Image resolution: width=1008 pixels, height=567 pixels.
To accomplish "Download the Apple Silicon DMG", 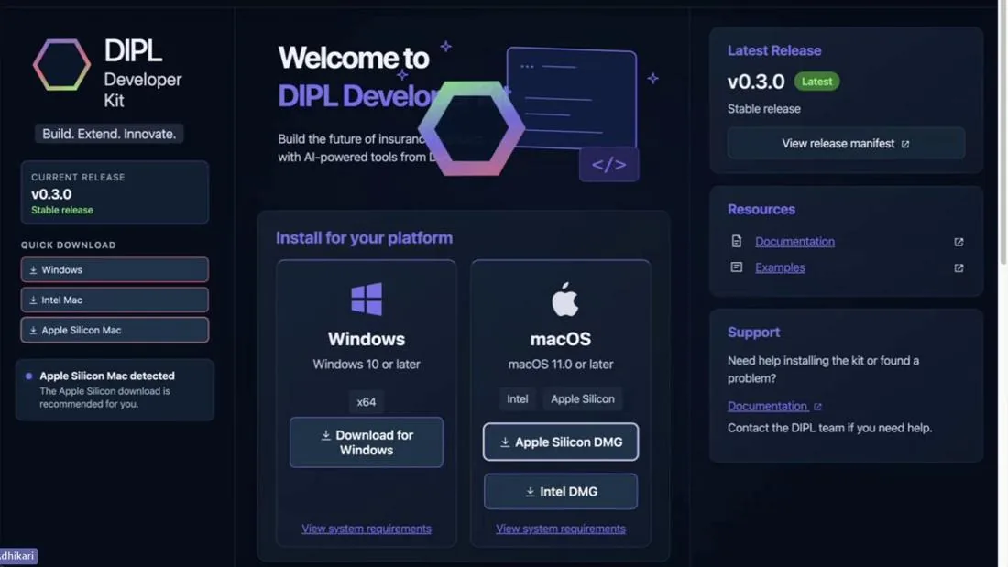I will (561, 442).
